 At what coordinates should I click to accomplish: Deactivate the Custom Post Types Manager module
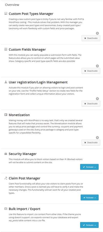click(91, 38)
